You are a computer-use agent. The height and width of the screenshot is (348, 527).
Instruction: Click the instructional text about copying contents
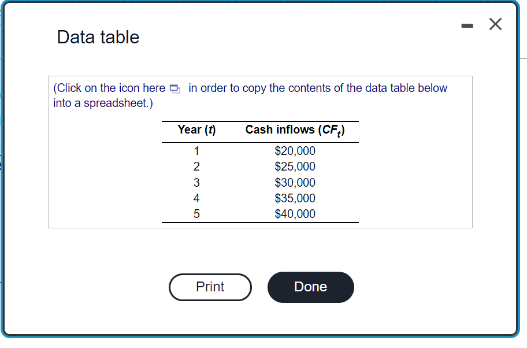[248, 94]
